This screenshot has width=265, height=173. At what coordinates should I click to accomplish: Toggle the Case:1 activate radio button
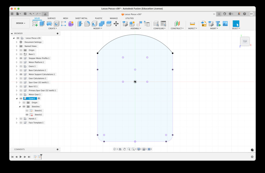click(x=39, y=98)
